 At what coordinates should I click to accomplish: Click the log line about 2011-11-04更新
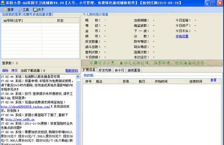tap(37, 126)
